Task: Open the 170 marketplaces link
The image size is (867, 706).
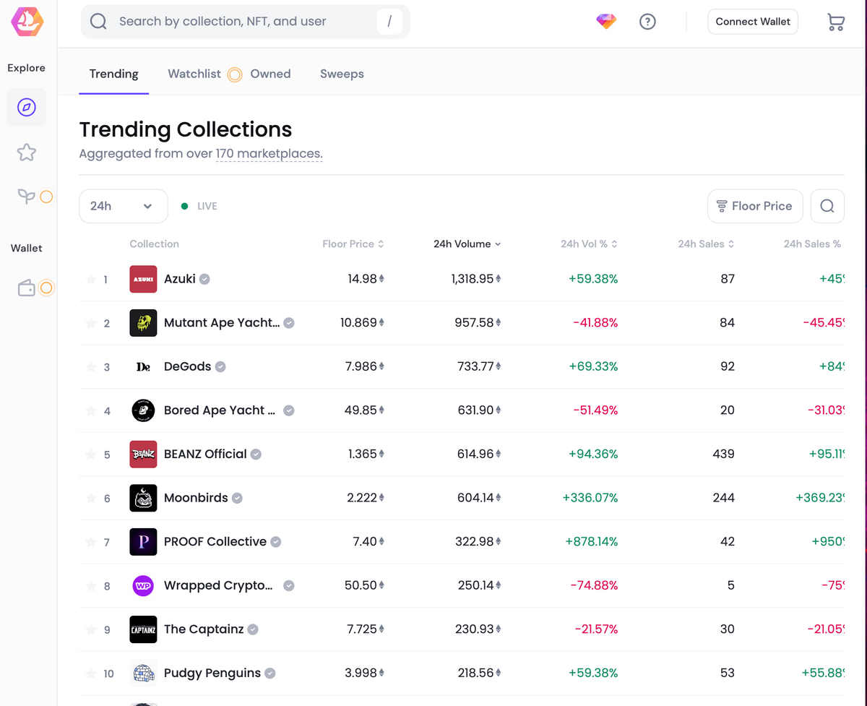Action: coord(269,154)
